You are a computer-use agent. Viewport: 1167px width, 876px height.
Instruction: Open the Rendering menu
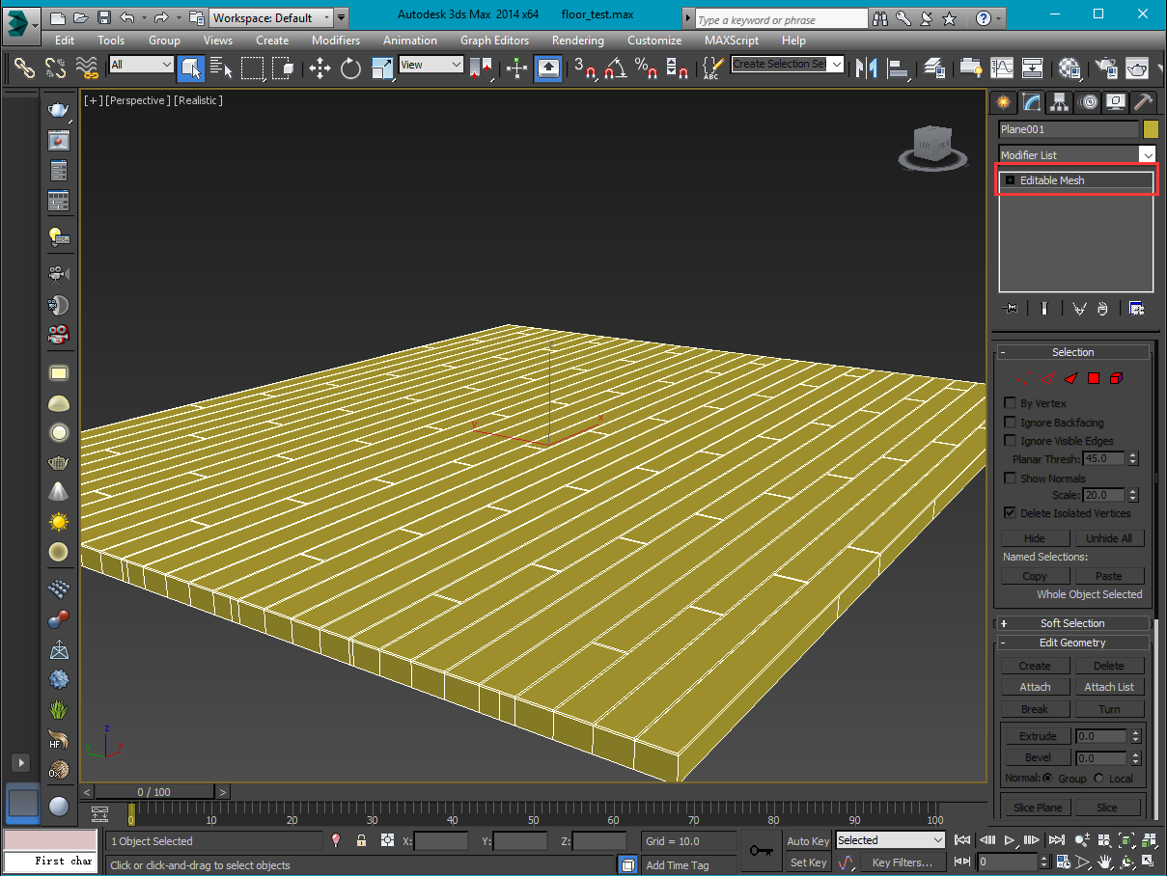tap(578, 41)
